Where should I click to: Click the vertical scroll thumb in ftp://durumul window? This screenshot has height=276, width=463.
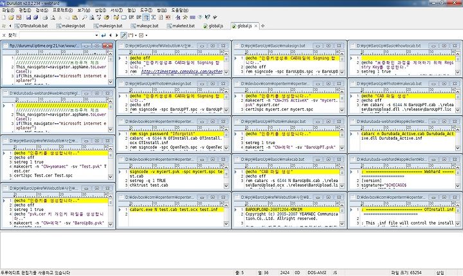coord(111,59)
